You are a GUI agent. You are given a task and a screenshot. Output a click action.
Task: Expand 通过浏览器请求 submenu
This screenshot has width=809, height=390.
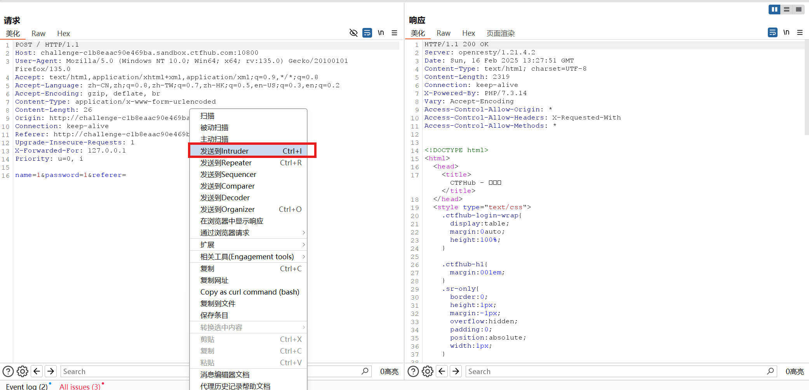coord(249,232)
